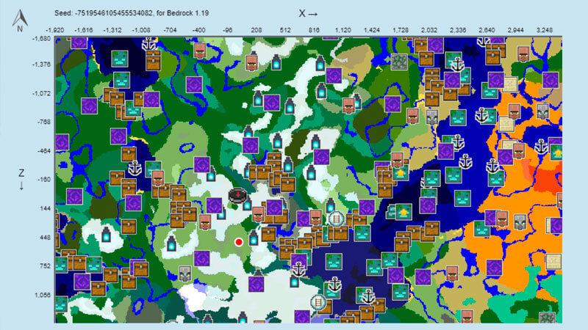Click the lower round ladder mineshaft icon

318,301
